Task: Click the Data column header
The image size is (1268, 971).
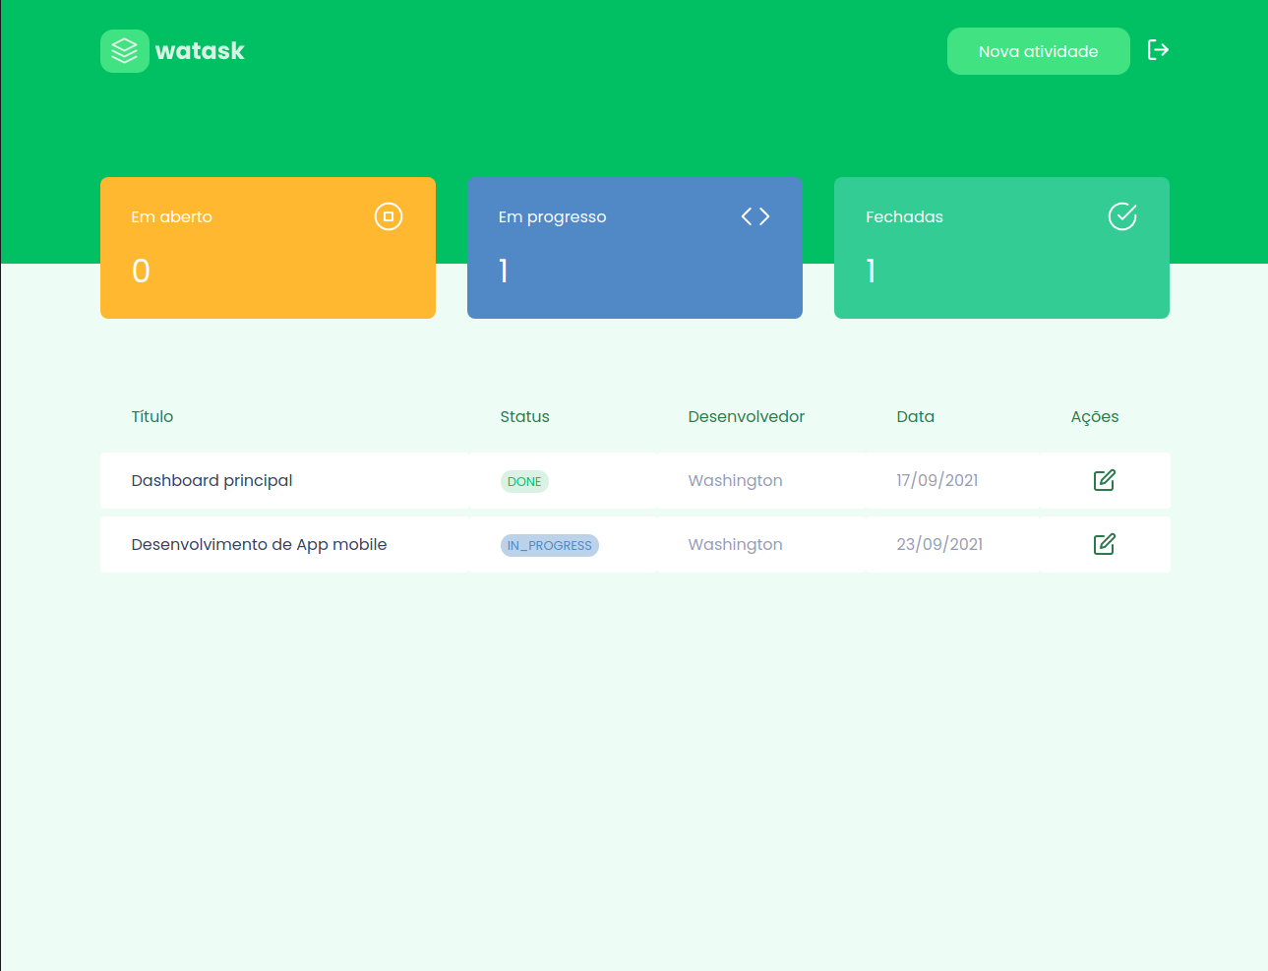Action: pyautogui.click(x=916, y=416)
